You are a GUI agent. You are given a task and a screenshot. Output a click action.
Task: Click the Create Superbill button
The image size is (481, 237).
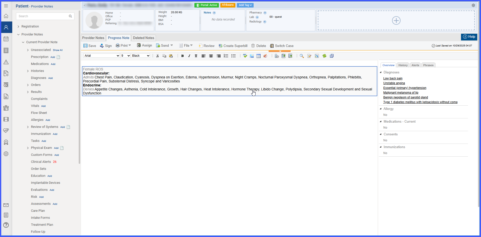tap(233, 46)
